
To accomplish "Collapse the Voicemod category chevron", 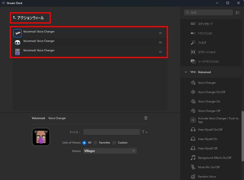I will [186, 72].
